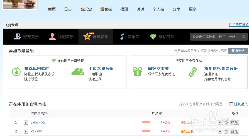Image resolution: width=249 pixels, height=138 pixels.
Task: Favorite the song xt - wlh with heart icon
Action: point(226,131)
